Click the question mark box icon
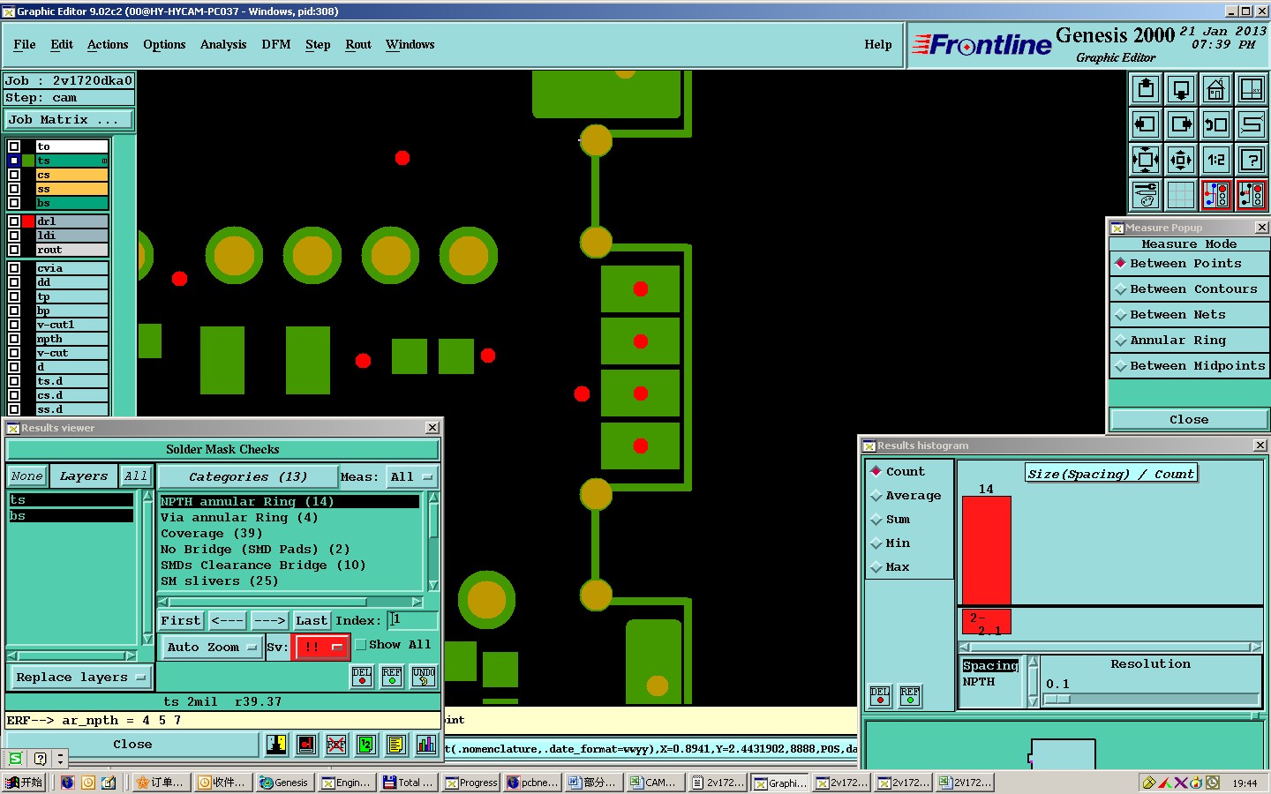Image resolution: width=1271 pixels, height=794 pixels. pos(1252,160)
